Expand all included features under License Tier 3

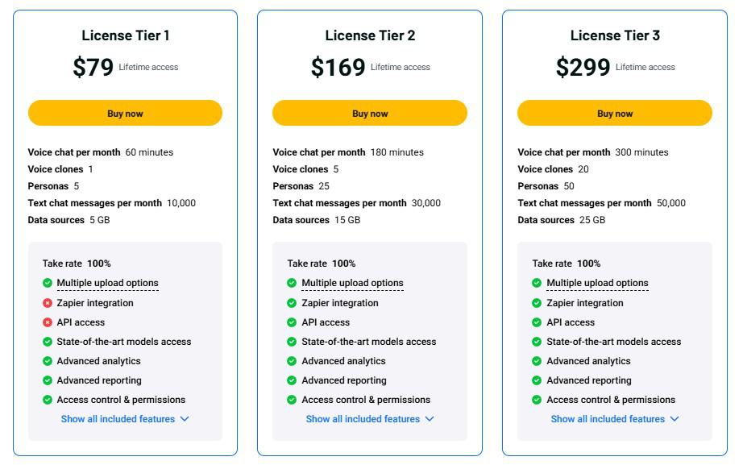click(615, 419)
